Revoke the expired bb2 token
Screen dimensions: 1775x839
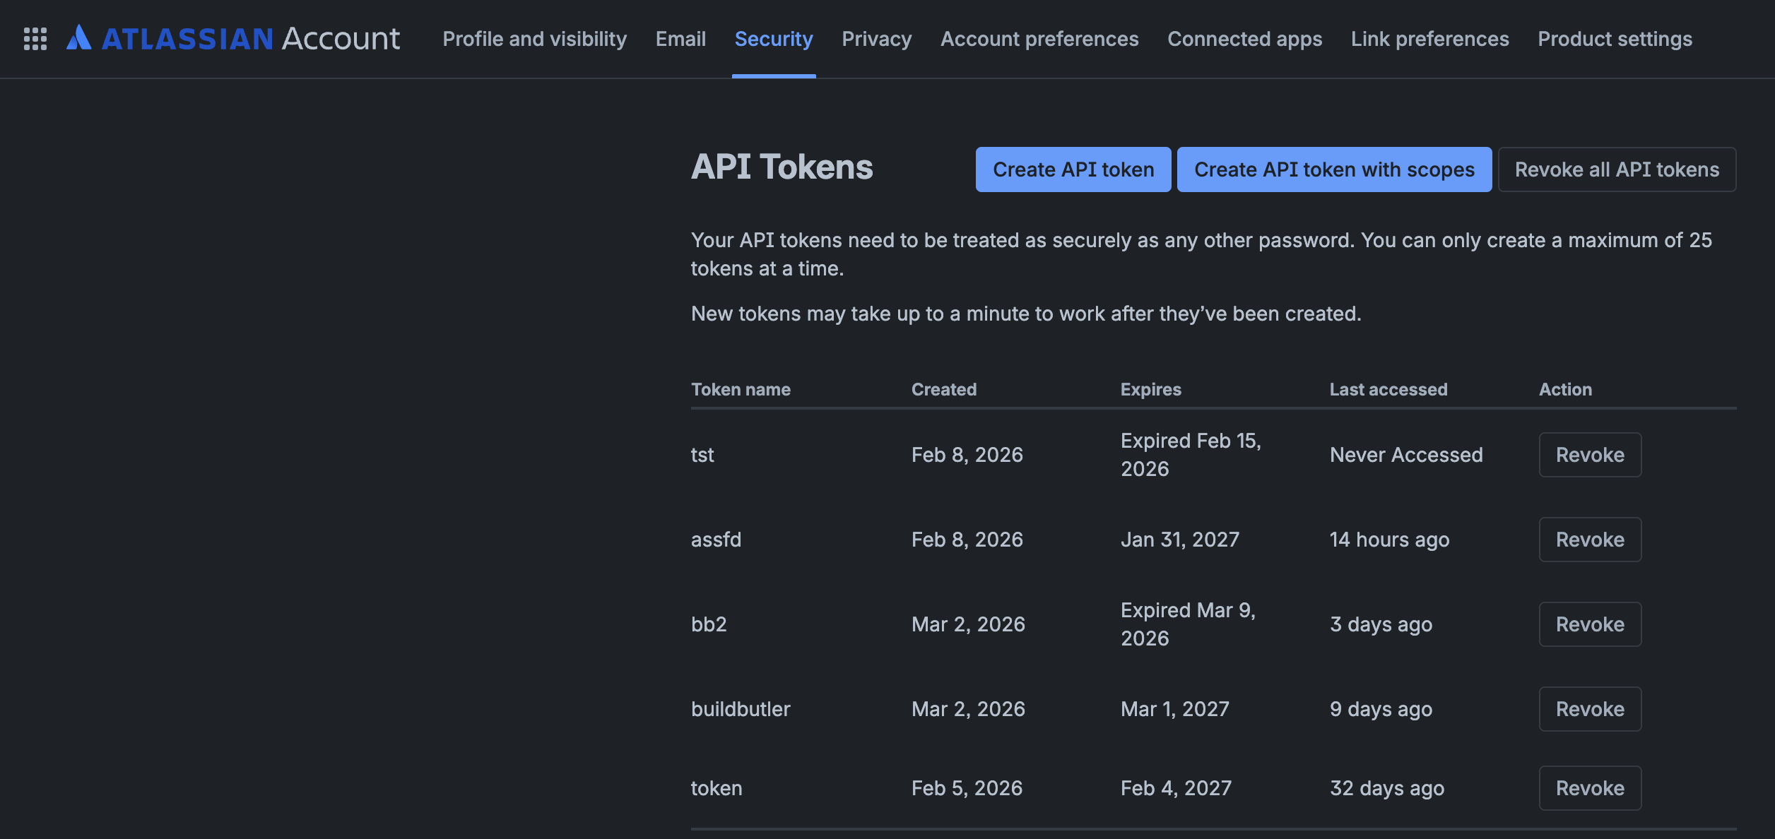1590,624
